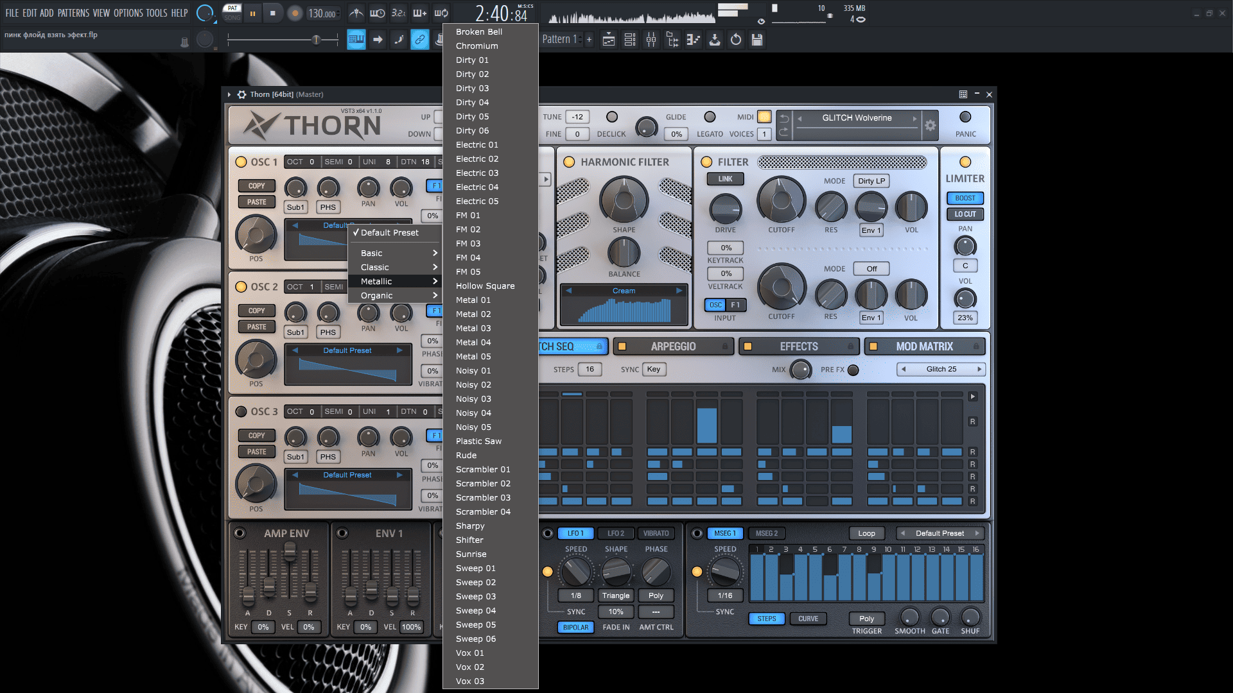The width and height of the screenshot is (1233, 693).
Task: Pause playback with the pause button
Action: point(252,13)
